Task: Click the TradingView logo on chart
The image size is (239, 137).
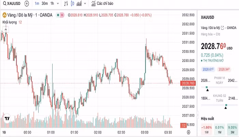Action: click(x=7, y=118)
